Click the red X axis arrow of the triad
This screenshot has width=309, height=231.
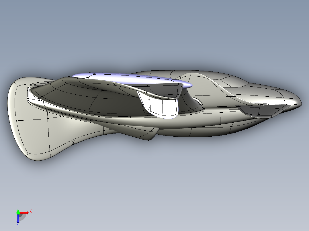24,213
